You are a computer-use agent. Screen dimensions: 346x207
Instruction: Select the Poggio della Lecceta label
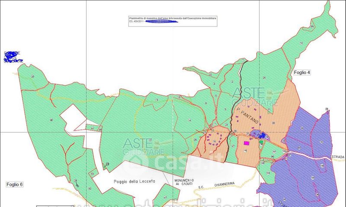coord(134,181)
